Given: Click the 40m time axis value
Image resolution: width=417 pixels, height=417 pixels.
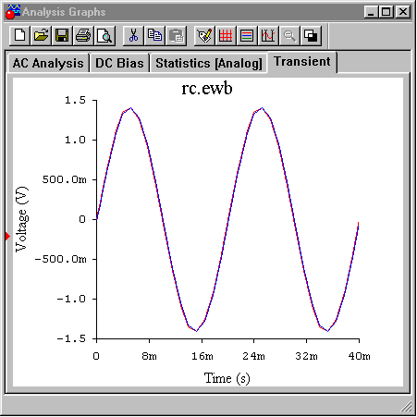Looking at the screenshot, I should pyautogui.click(x=359, y=356).
